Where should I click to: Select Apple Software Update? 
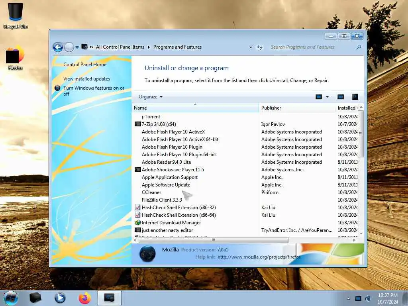166,185
